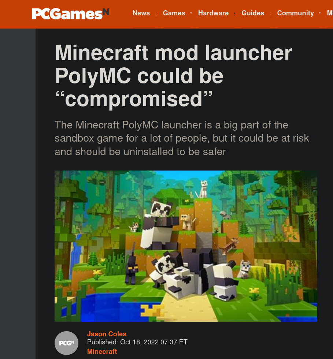Select the Community nav item

pos(295,13)
